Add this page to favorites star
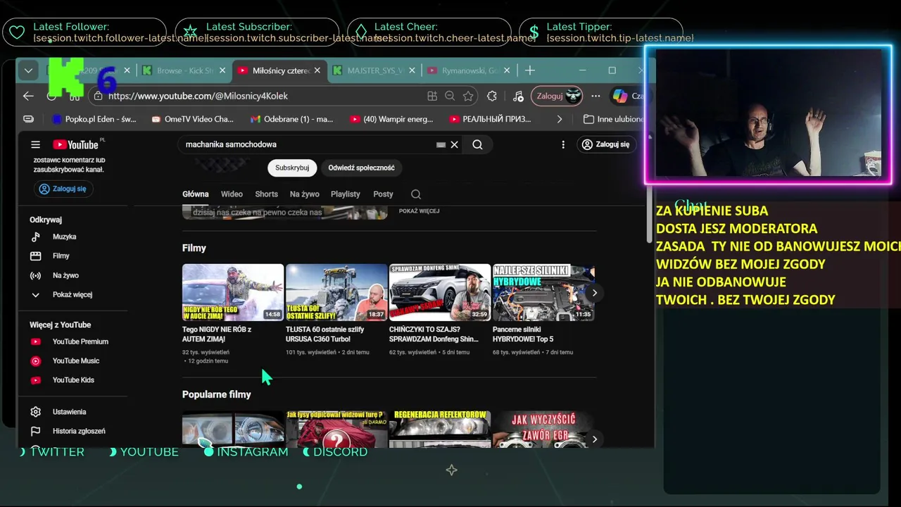Viewport: 901px width, 507px height. [x=467, y=96]
